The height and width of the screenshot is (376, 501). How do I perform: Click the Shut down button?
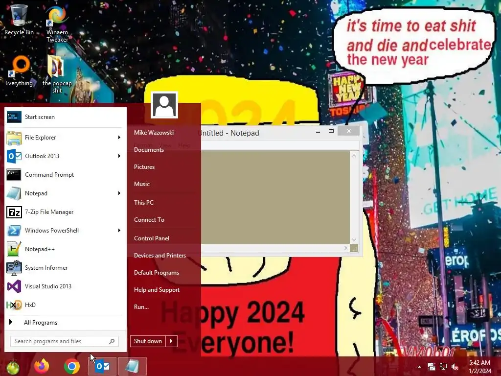point(148,341)
